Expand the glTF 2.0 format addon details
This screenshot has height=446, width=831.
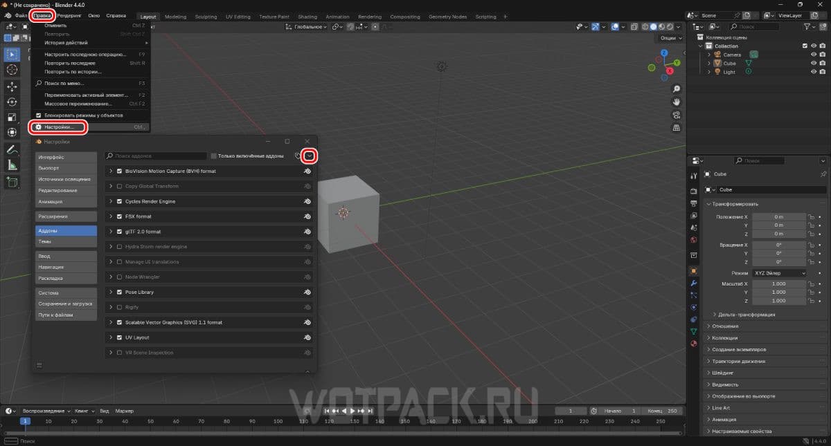(111, 232)
